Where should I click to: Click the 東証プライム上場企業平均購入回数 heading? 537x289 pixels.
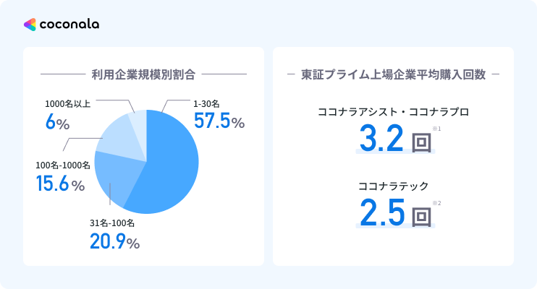(393, 74)
